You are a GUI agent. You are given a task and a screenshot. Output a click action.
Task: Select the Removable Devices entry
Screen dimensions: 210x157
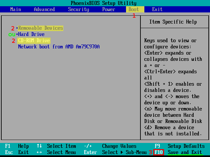click(40, 28)
